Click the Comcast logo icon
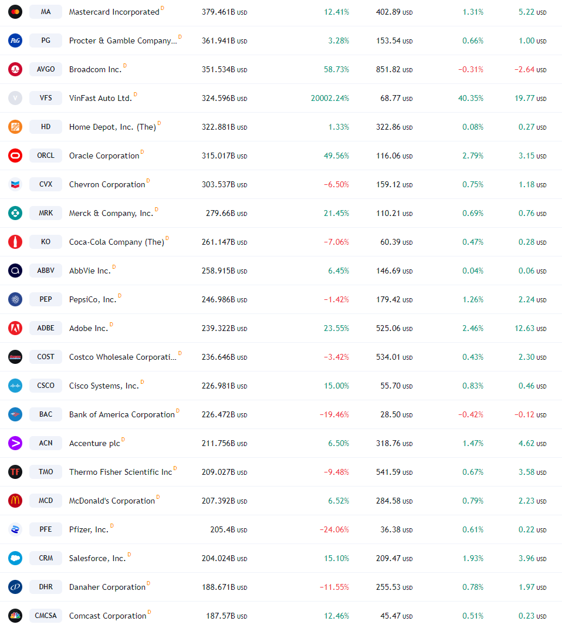 click(15, 616)
